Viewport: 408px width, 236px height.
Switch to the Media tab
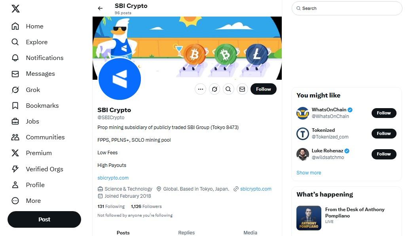(x=250, y=232)
